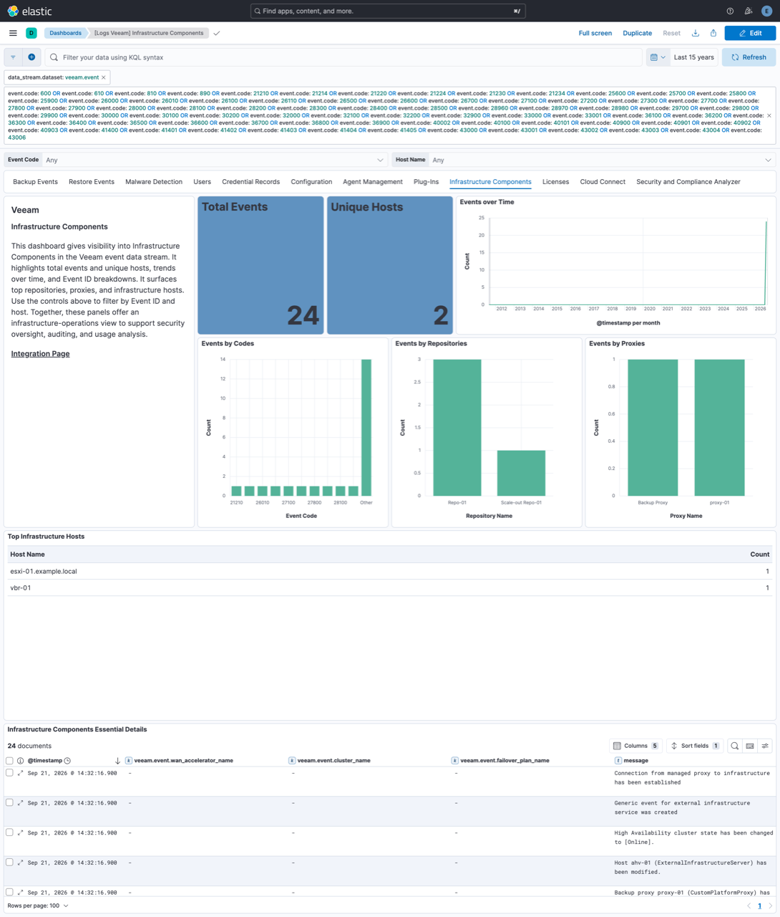Open the Plug-Ins tab
The image size is (780, 917).
point(426,182)
